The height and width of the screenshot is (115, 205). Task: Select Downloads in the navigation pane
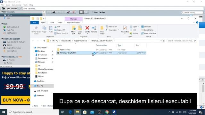tap(43, 55)
